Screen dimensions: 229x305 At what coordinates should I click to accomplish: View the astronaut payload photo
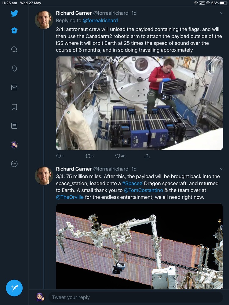click(139, 103)
